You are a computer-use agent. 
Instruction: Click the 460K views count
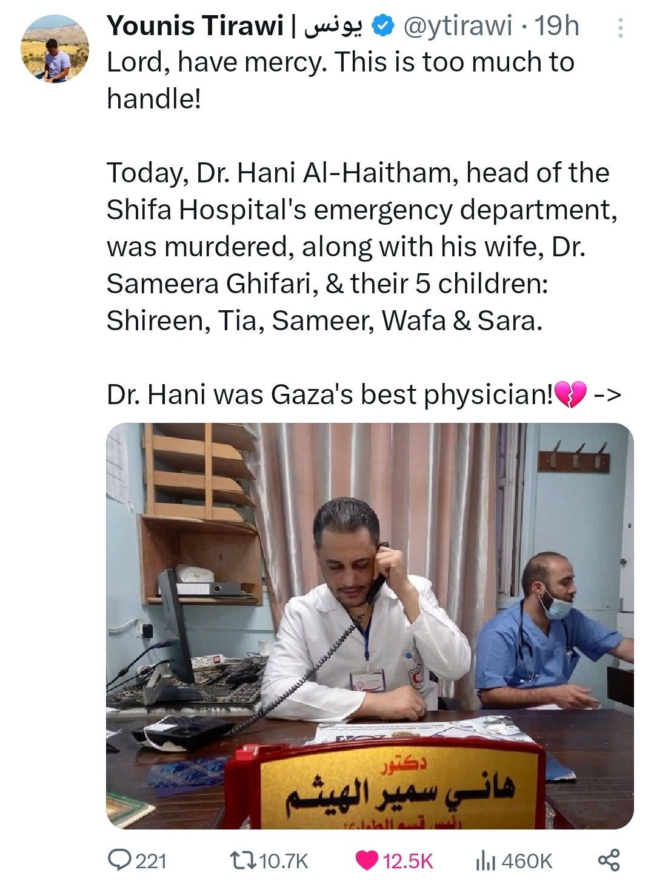click(527, 860)
